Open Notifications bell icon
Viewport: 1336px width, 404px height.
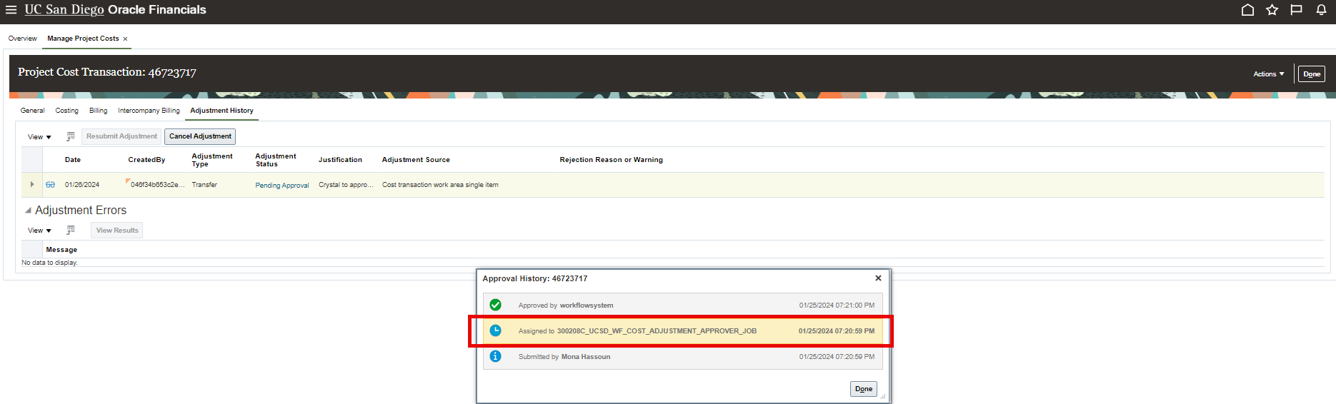coord(1321,10)
